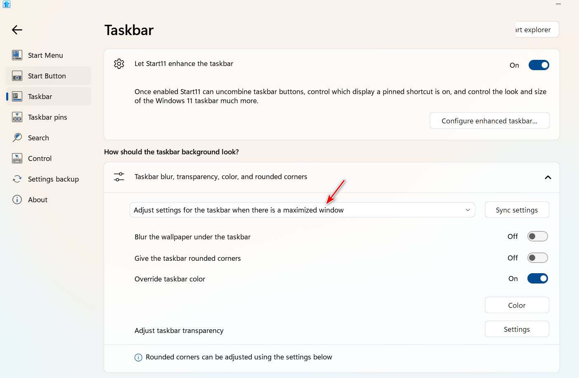Open the Start Menu sidebar icon
Image resolution: width=579 pixels, height=378 pixels.
[x=17, y=55]
